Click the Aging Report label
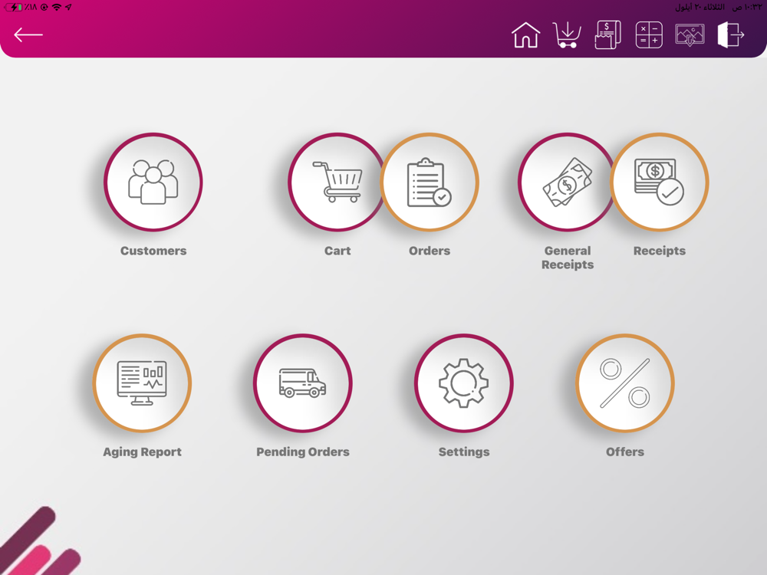The width and height of the screenshot is (767, 575). [142, 452]
